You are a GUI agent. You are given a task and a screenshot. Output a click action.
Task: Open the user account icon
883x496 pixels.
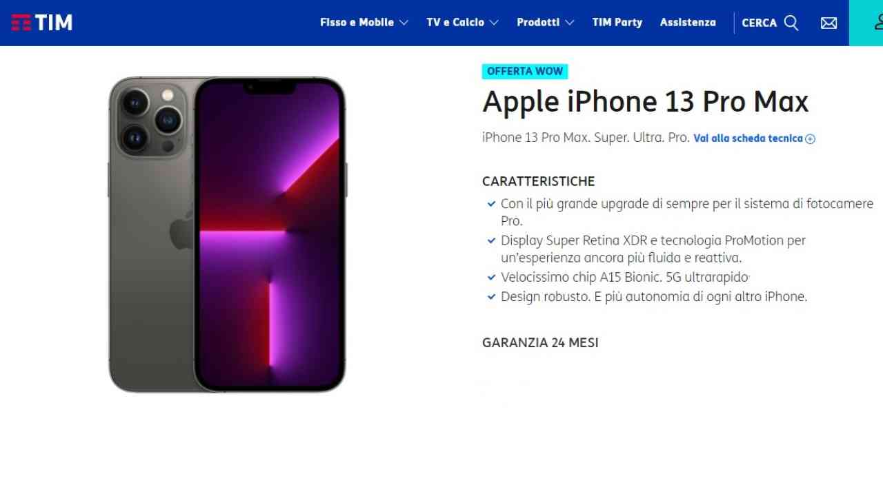879,22
